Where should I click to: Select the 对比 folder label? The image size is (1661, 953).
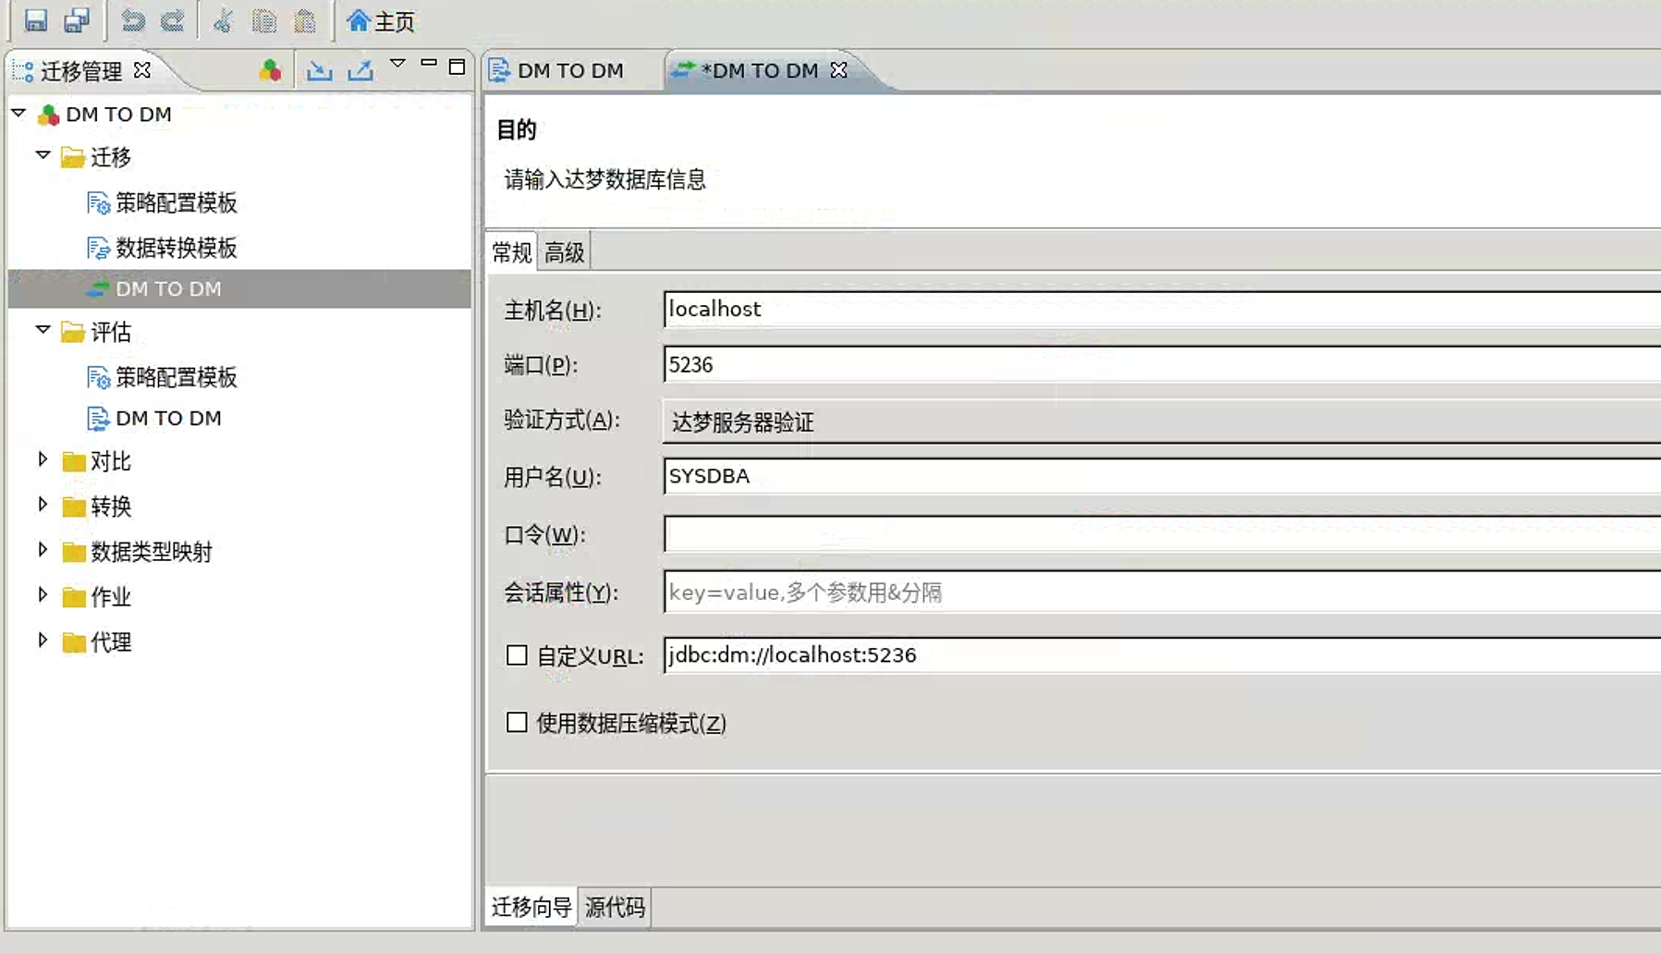(x=111, y=461)
